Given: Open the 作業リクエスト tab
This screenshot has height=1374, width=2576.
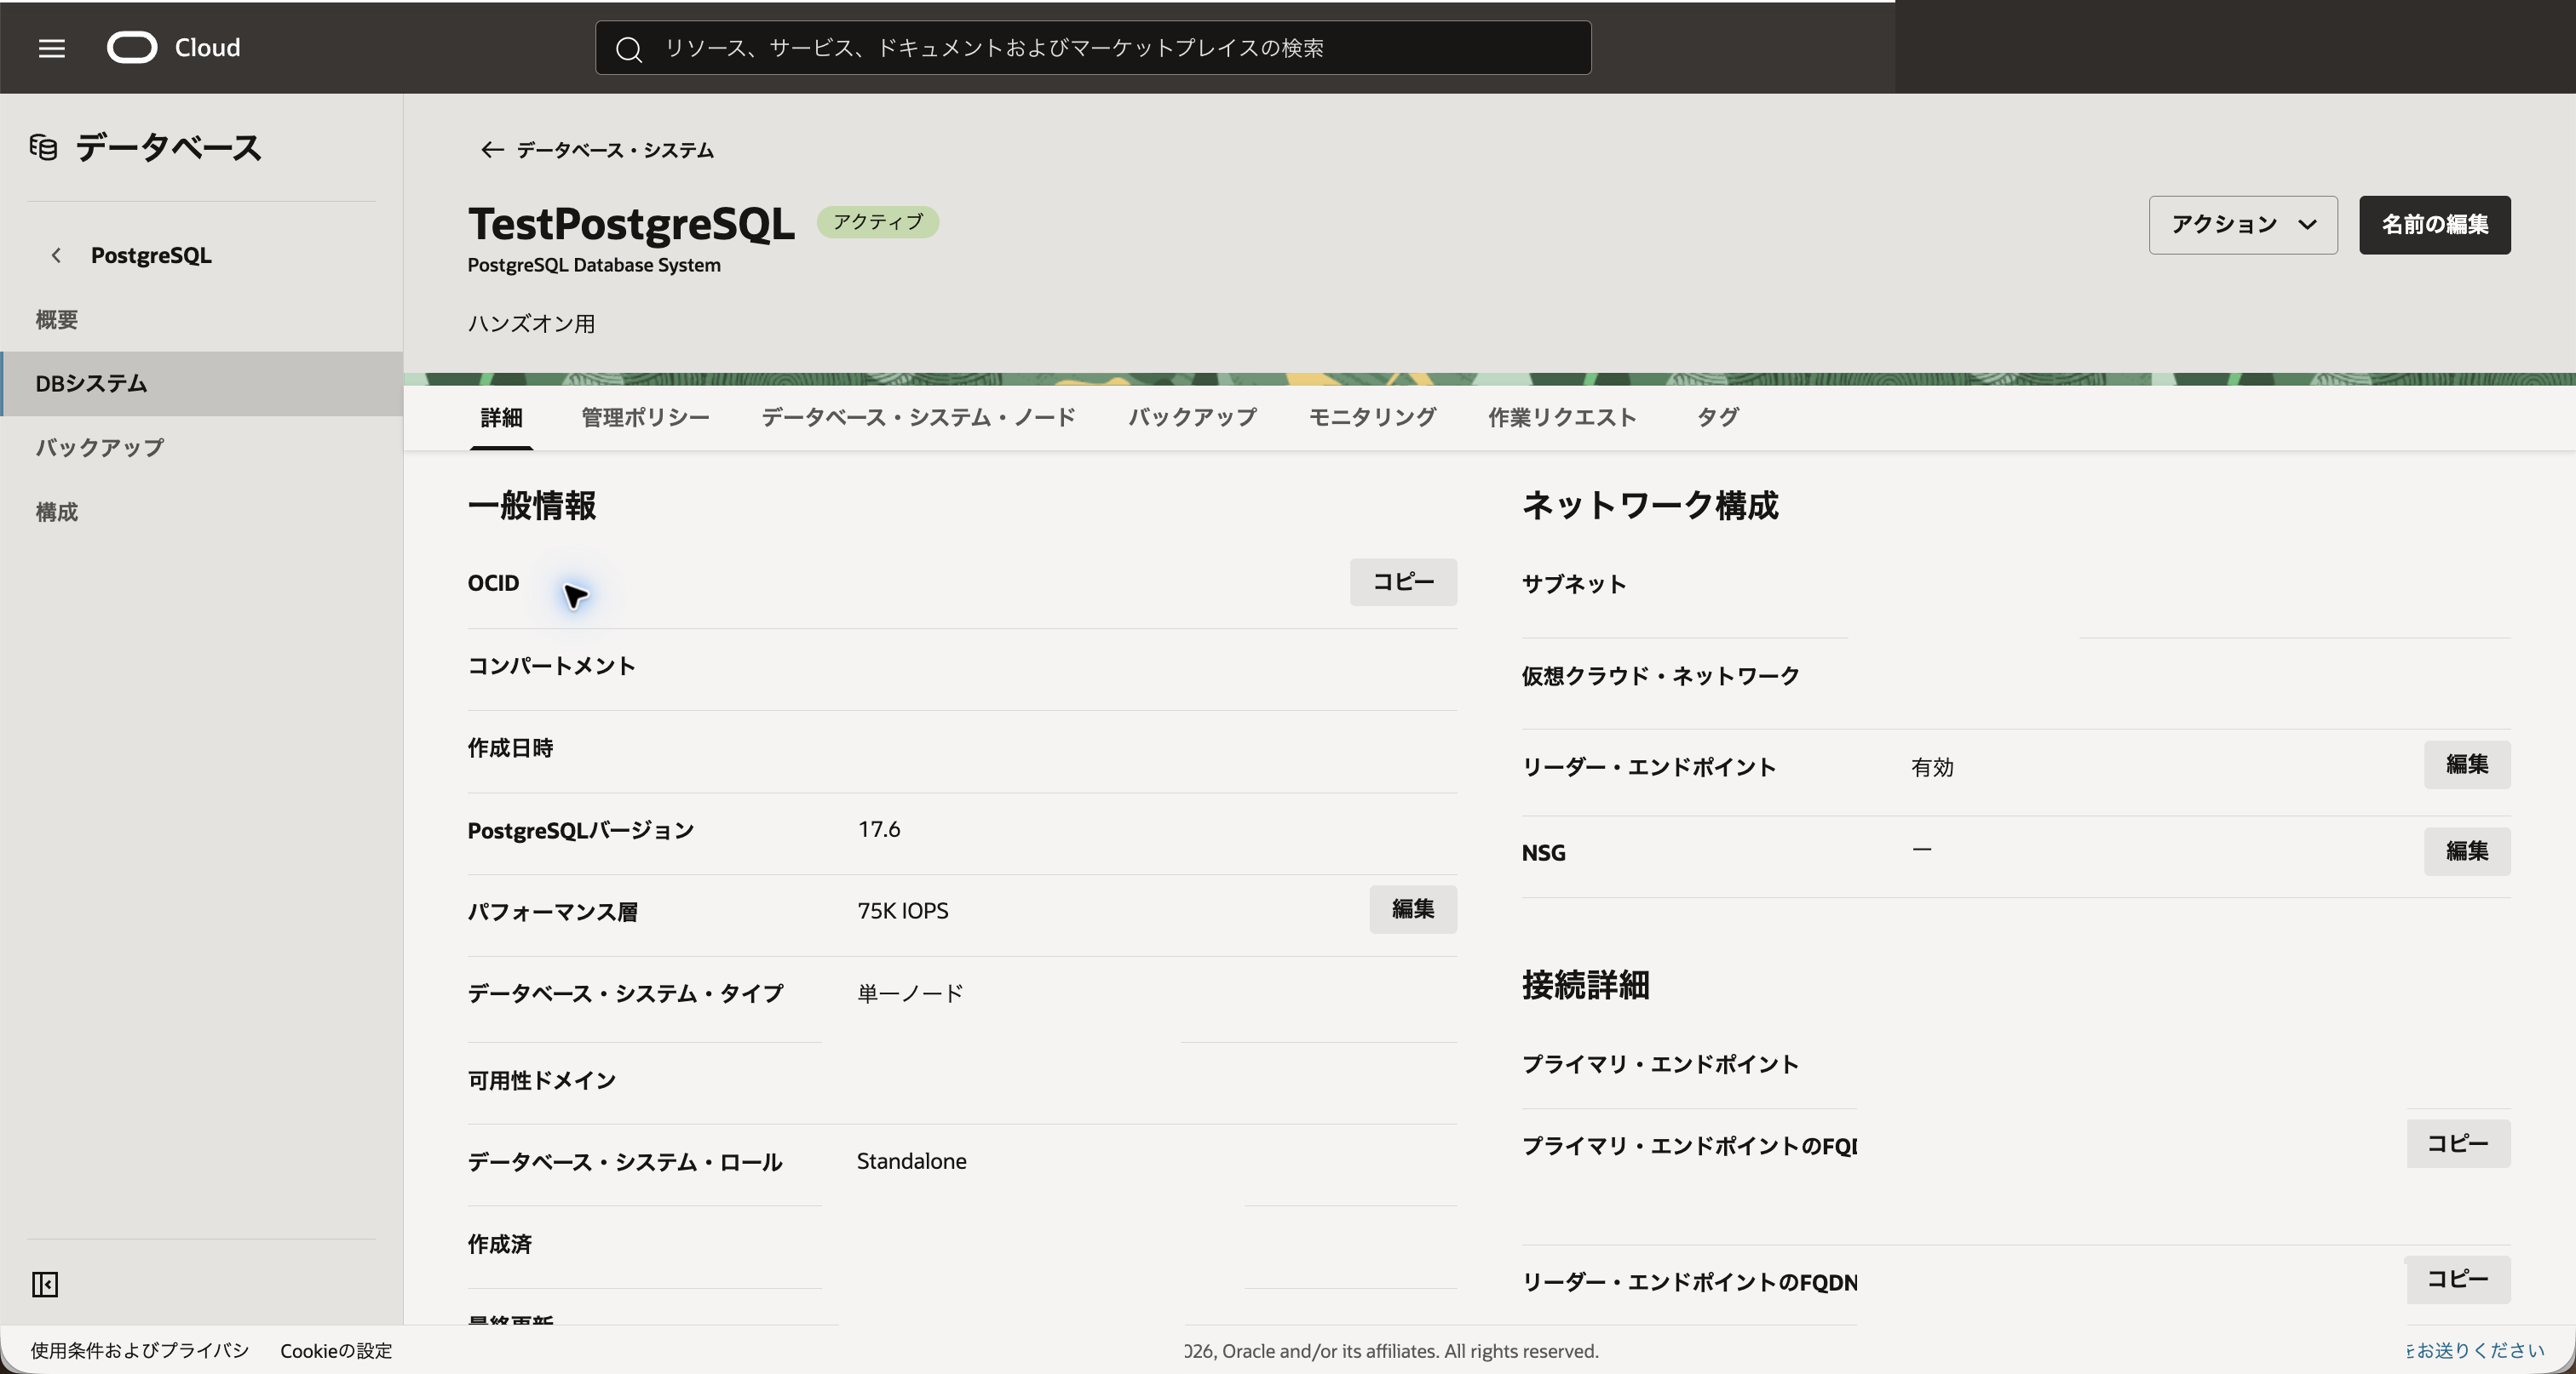Looking at the screenshot, I should 1562,418.
